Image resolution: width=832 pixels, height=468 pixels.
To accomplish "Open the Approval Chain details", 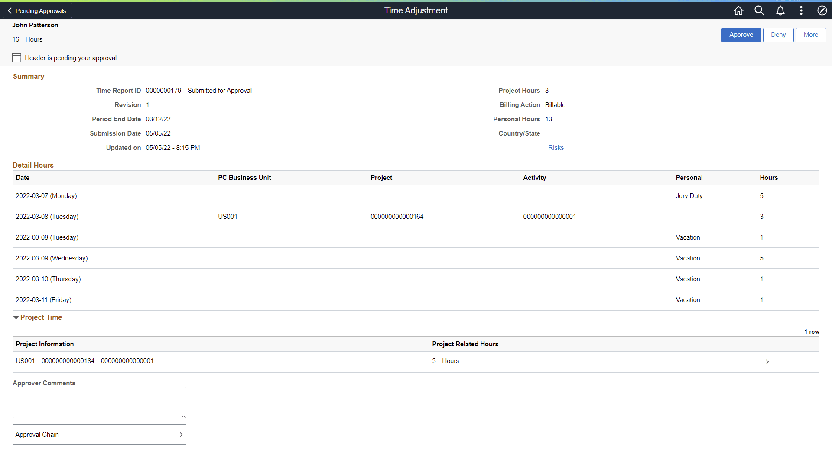I will point(99,434).
